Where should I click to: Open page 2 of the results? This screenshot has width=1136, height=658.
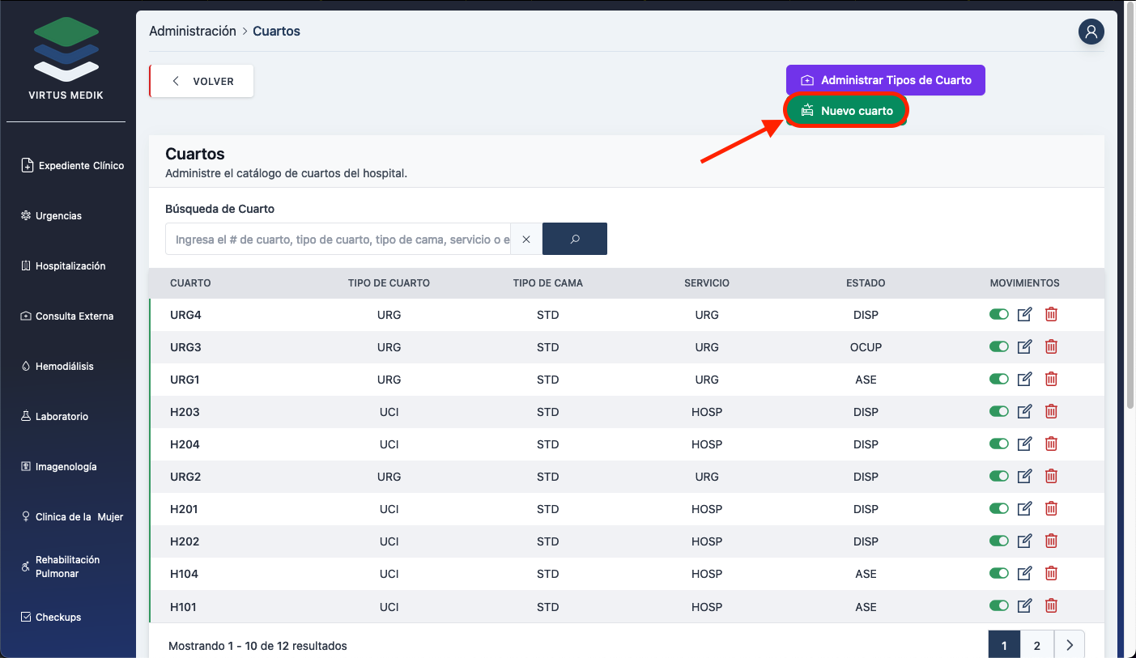[1036, 645]
